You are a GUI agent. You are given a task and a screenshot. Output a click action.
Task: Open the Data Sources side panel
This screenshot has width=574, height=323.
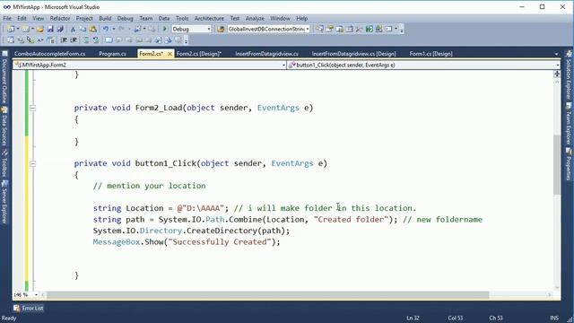coord(4,127)
